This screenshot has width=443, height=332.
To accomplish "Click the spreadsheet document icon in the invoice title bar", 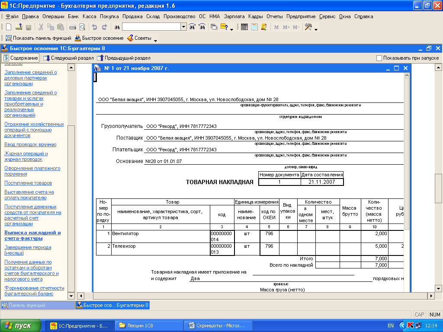I will pos(97,68).
